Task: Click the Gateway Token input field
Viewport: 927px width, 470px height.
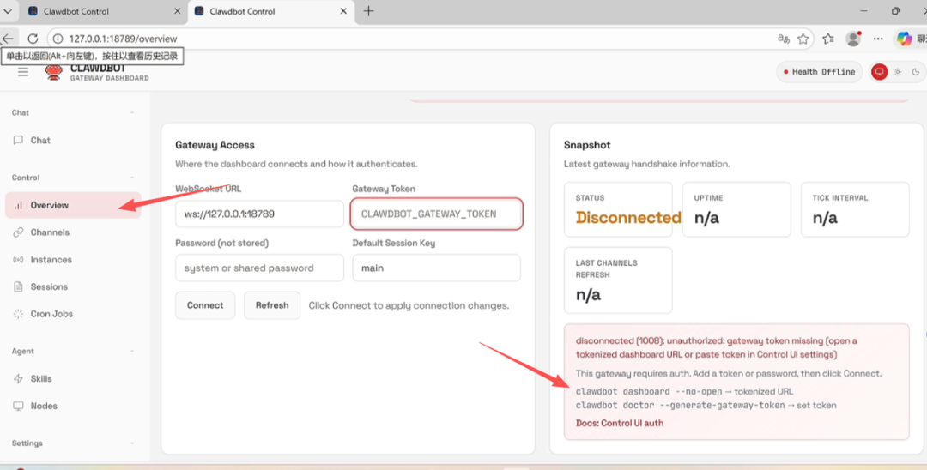Action: tap(436, 214)
